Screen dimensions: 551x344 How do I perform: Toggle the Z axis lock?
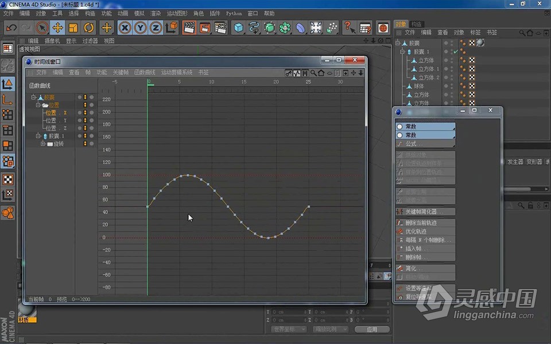click(x=156, y=28)
